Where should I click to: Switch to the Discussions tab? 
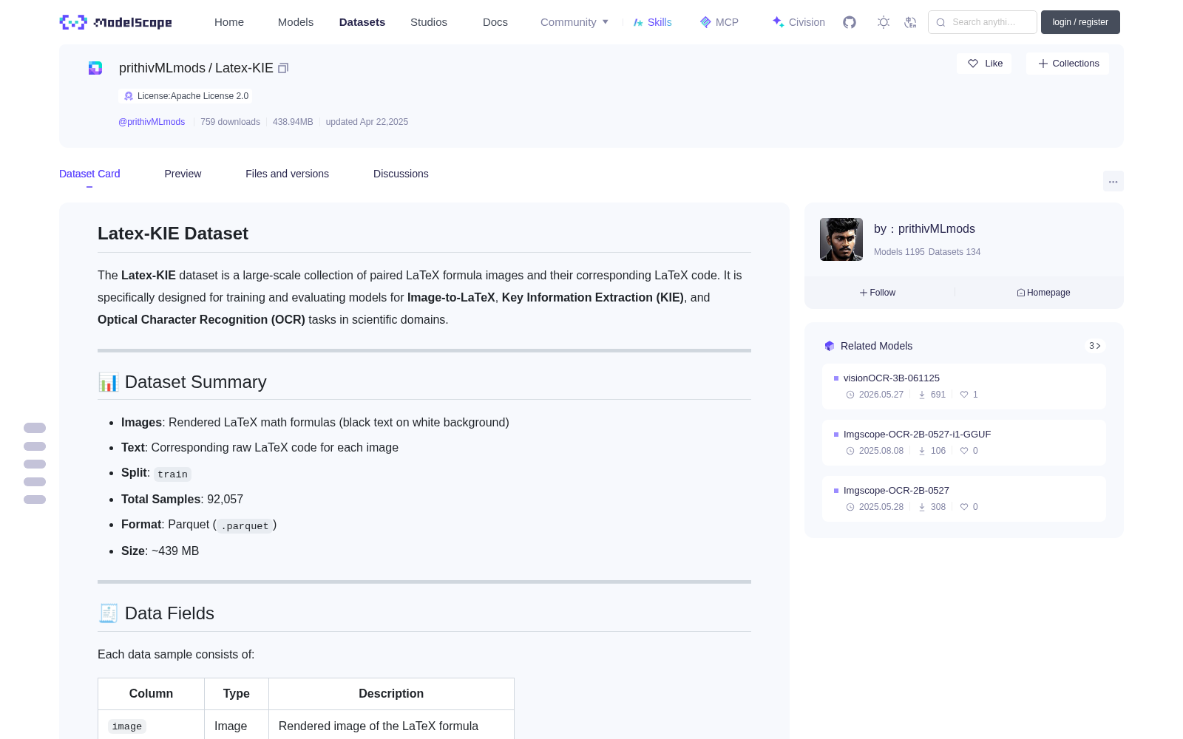click(x=401, y=174)
